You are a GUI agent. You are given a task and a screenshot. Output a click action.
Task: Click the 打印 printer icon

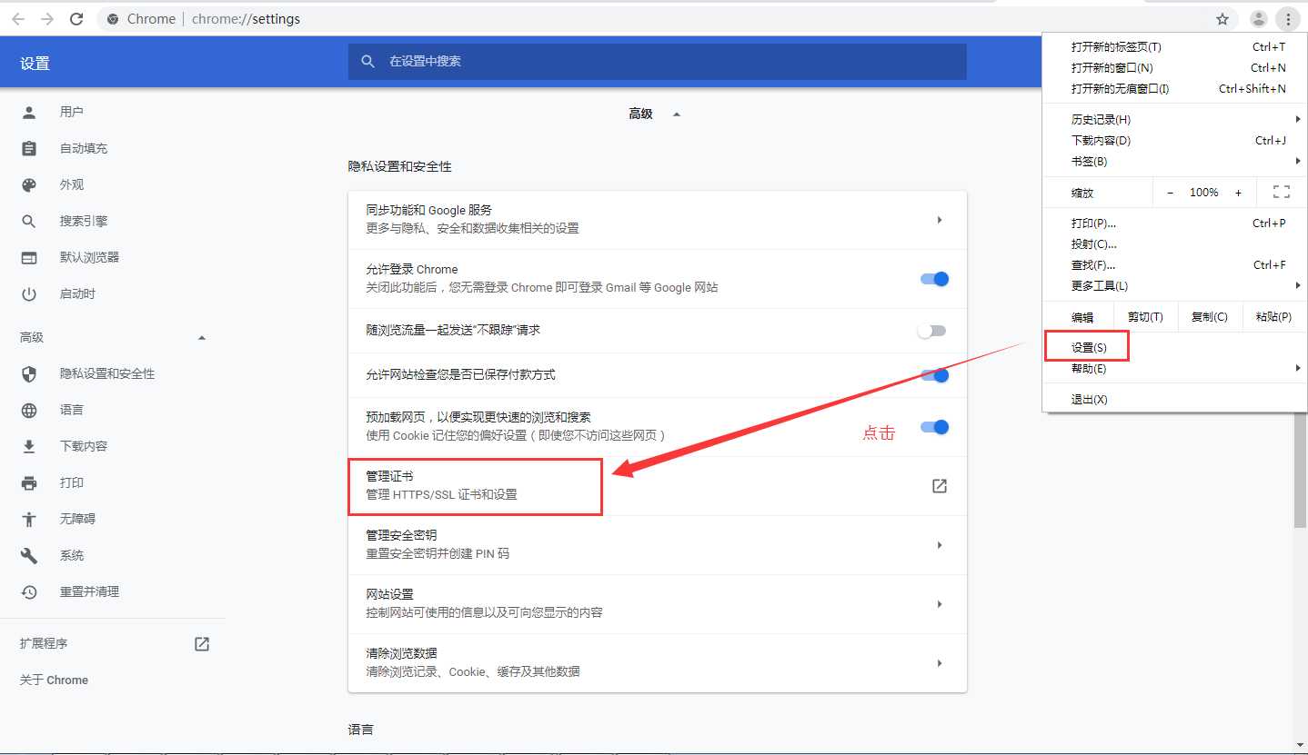click(29, 482)
